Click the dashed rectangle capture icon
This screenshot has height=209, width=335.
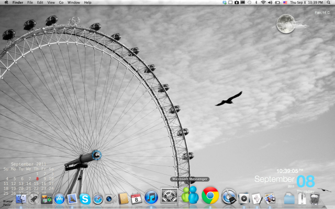(x=230, y=3)
